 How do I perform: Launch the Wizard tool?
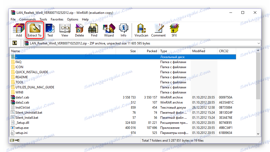point(109,30)
